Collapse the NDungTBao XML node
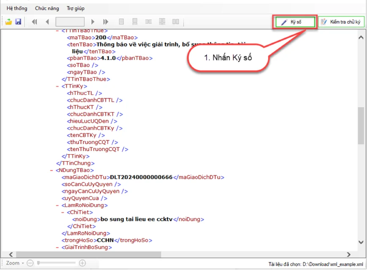The image size is (368, 271). 52,170
